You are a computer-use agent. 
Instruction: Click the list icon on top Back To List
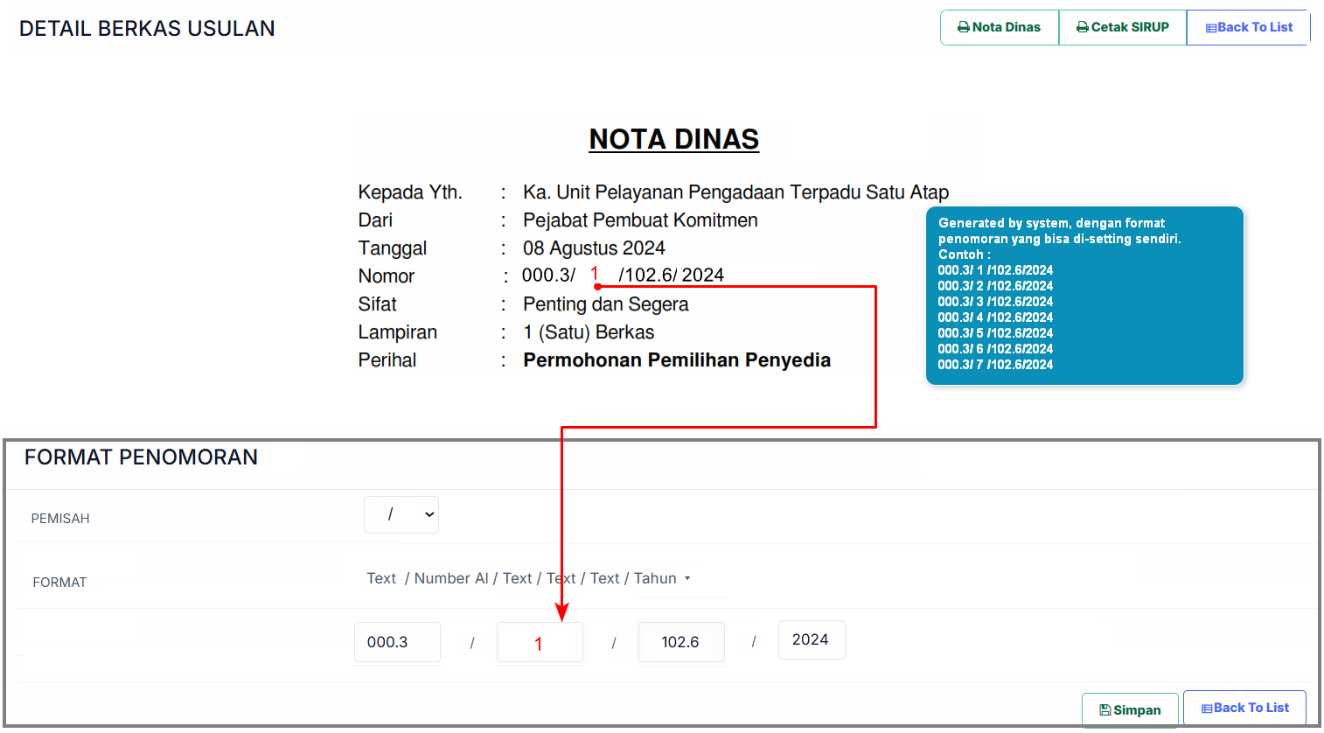coord(1211,28)
